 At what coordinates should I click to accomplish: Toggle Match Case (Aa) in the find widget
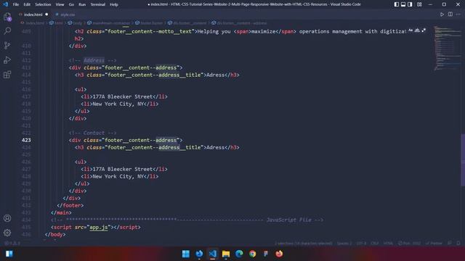(411, 30)
